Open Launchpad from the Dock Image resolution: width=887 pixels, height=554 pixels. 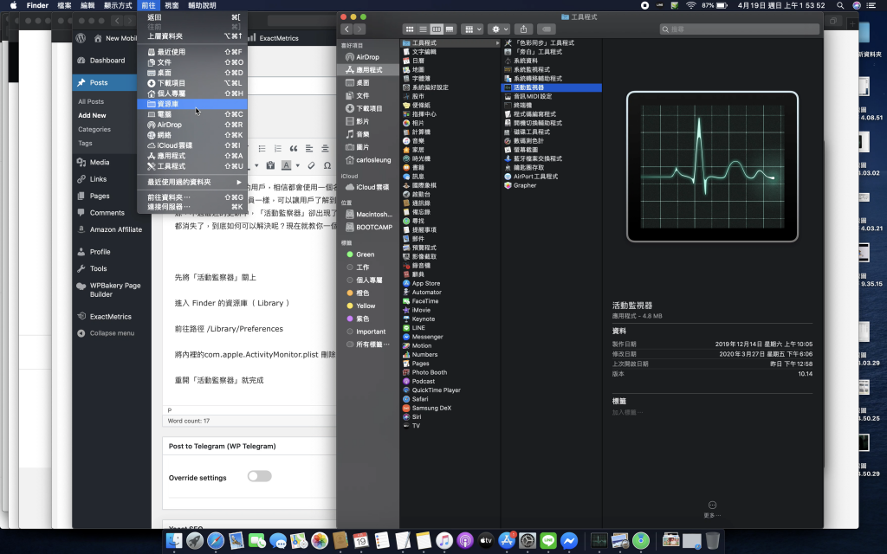click(195, 541)
